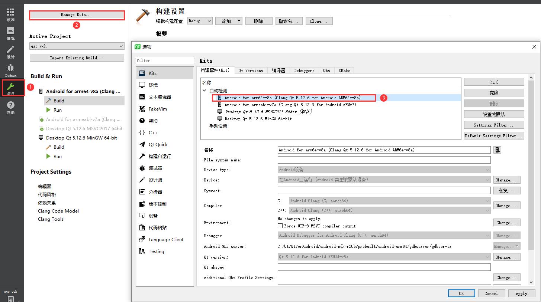Switch to the Debuggers tab
Viewport: 541px width, 302px height.
pyautogui.click(x=304, y=70)
